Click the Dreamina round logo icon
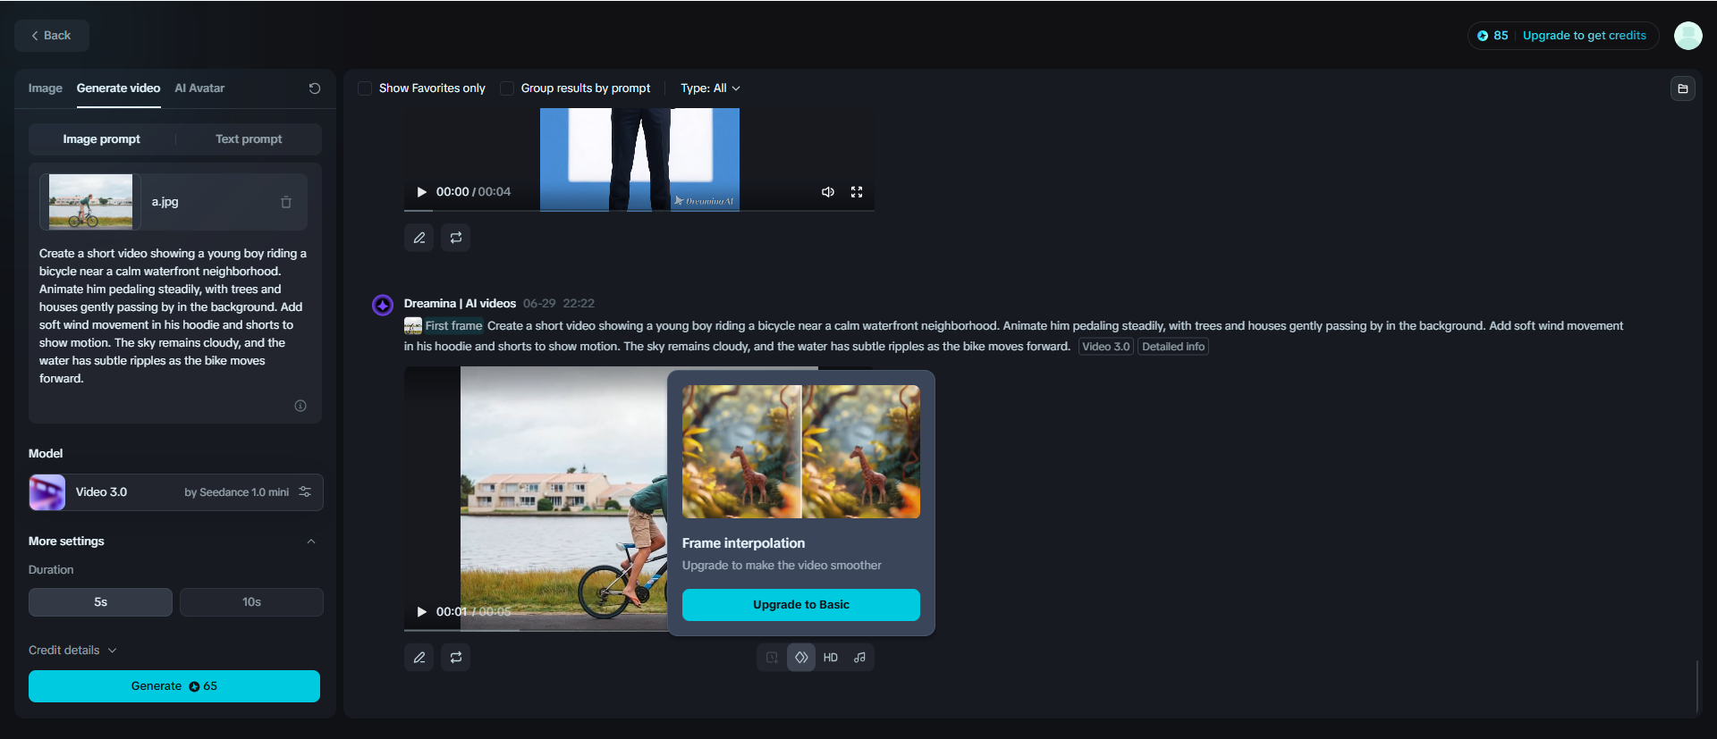The width and height of the screenshot is (1717, 739). 383,306
